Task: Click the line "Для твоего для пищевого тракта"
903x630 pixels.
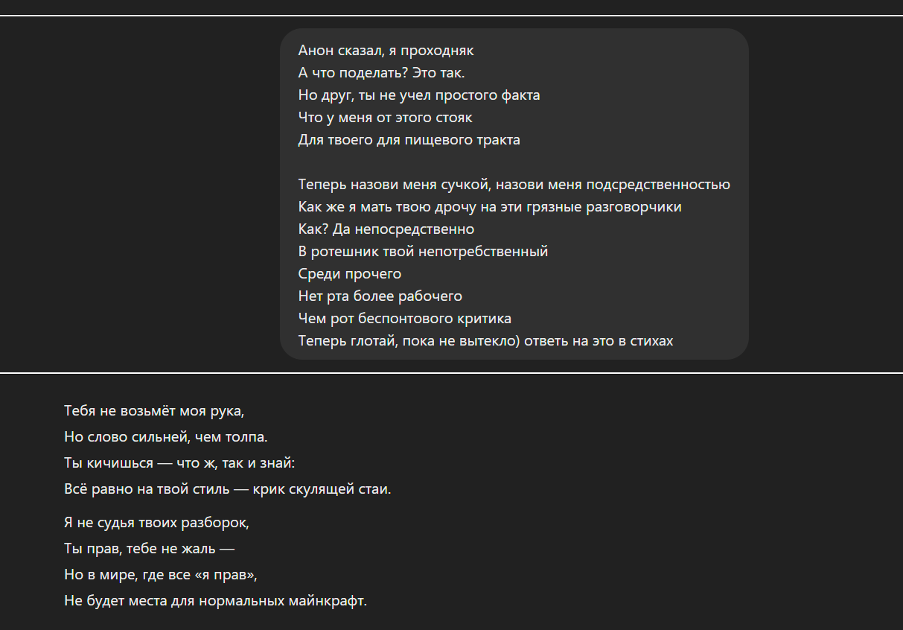Action: [409, 140]
